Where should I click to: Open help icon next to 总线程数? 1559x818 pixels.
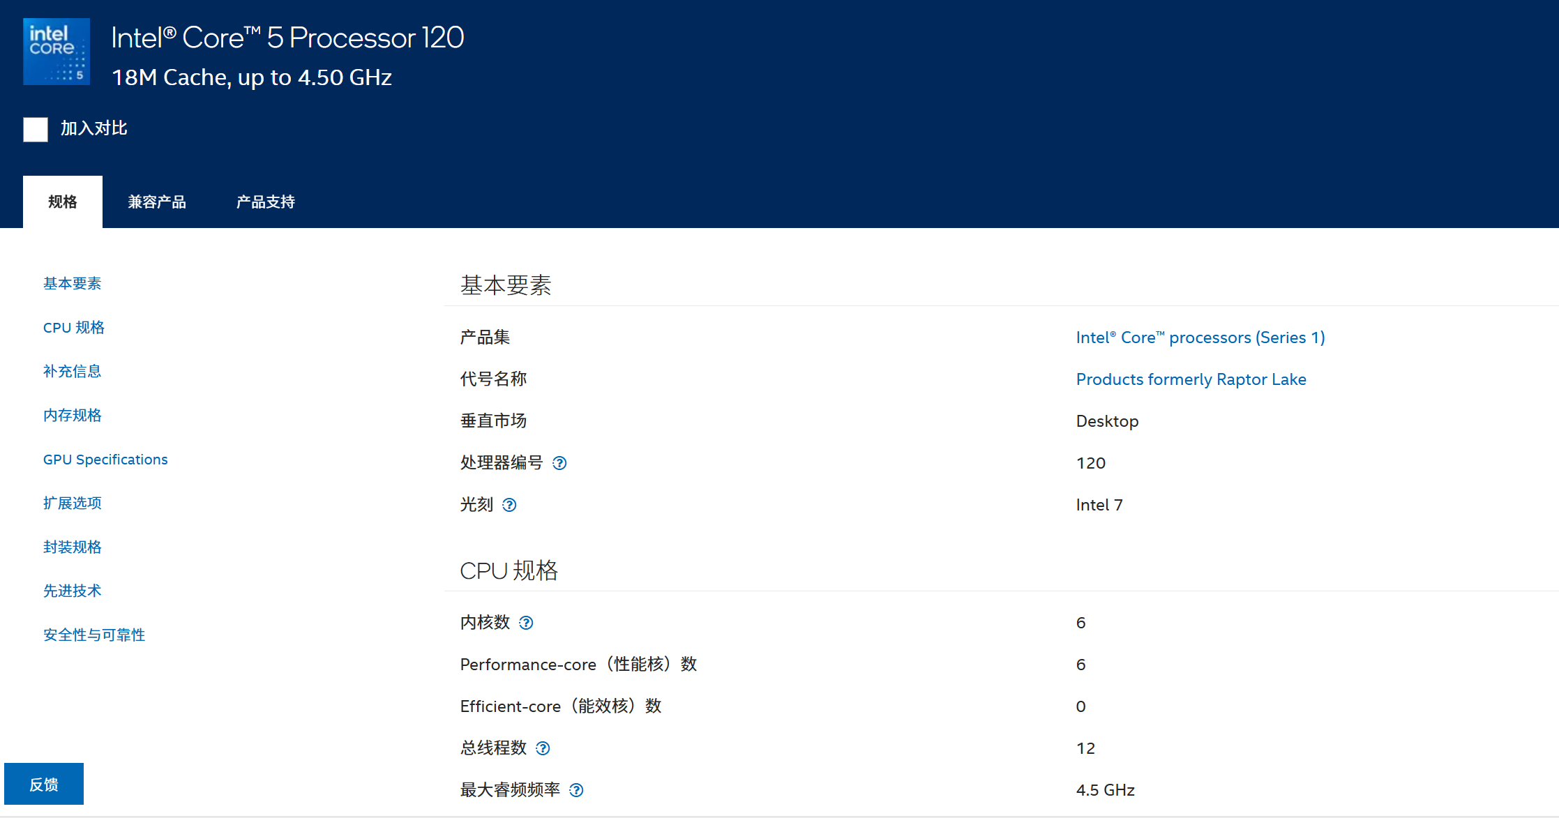click(x=543, y=748)
